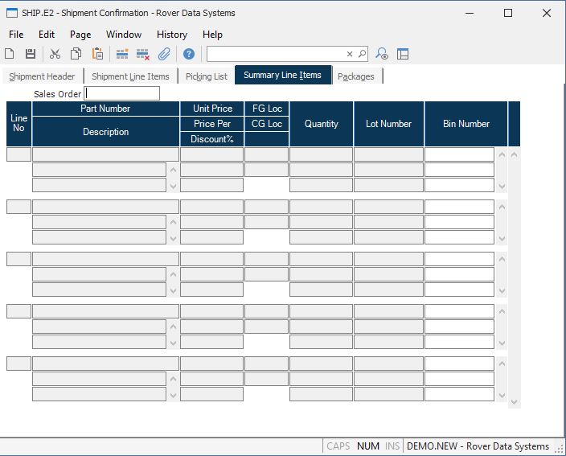The image size is (566, 456).
Task: Click the Save icon in toolbar
Action: click(31, 54)
